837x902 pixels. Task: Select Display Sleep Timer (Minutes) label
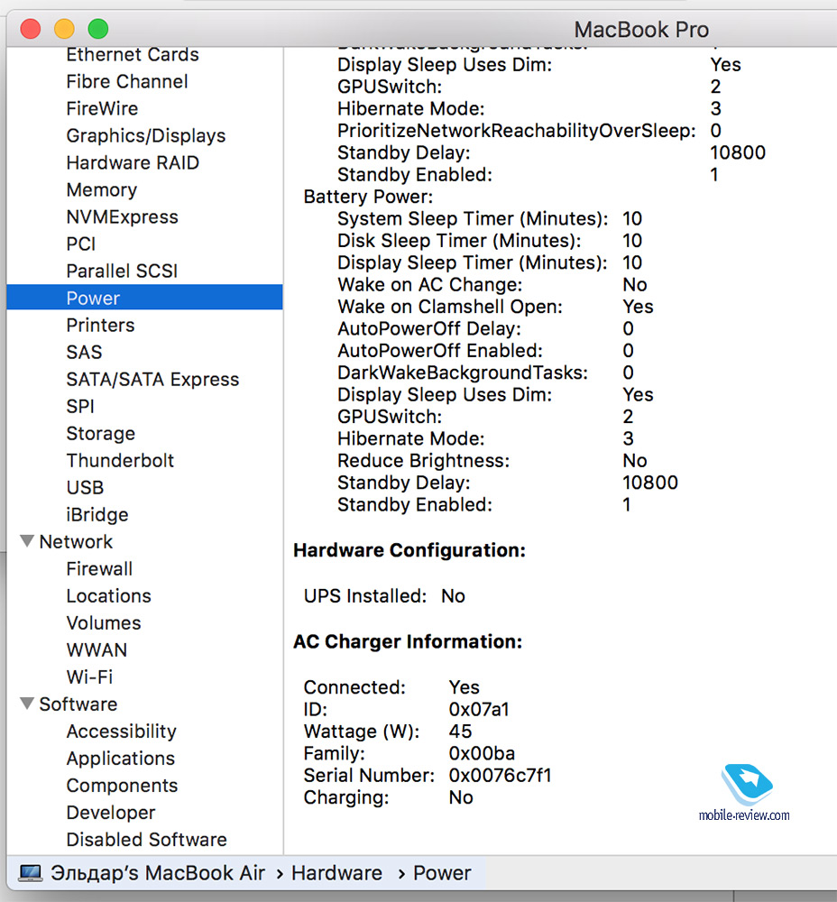click(472, 262)
